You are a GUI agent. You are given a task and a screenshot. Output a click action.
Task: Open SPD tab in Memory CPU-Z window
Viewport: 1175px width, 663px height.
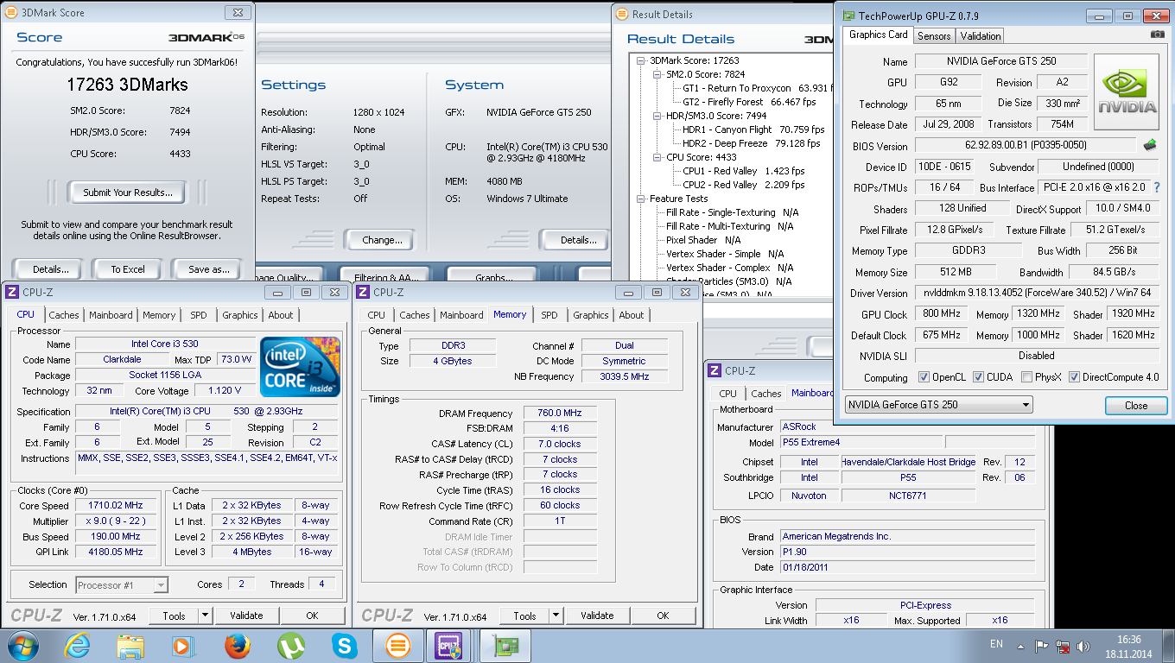[x=549, y=315]
